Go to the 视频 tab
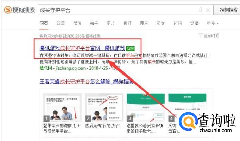 [x=127, y=23]
